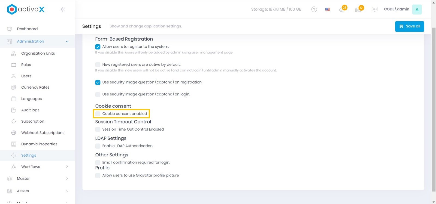Enable Cookie consent enabled checkbox
Screen dimensions: 436x204
98,114
